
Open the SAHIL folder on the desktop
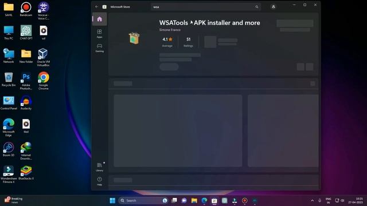(9, 9)
